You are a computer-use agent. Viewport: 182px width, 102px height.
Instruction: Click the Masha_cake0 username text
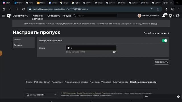click(149, 16)
